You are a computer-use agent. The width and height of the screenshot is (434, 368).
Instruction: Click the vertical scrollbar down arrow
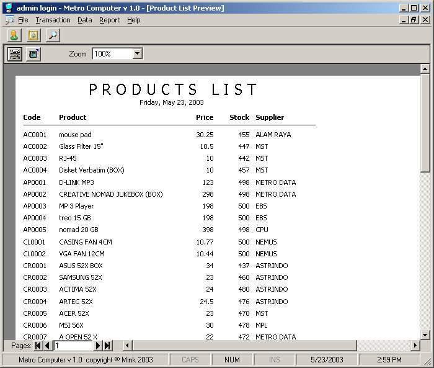(425, 335)
